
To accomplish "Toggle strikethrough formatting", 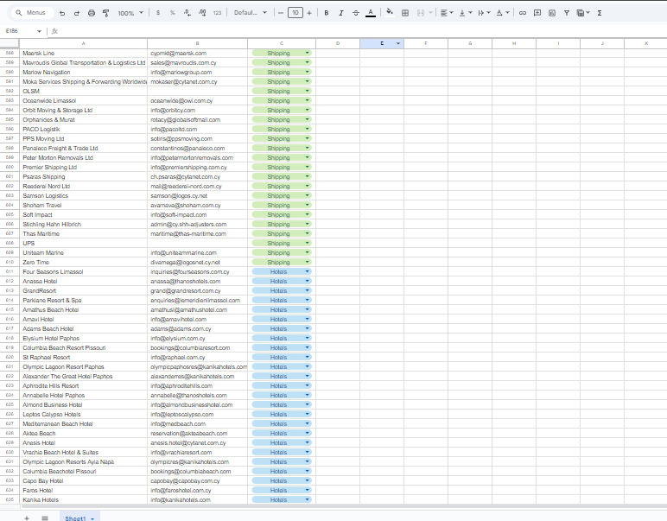I will (356, 13).
